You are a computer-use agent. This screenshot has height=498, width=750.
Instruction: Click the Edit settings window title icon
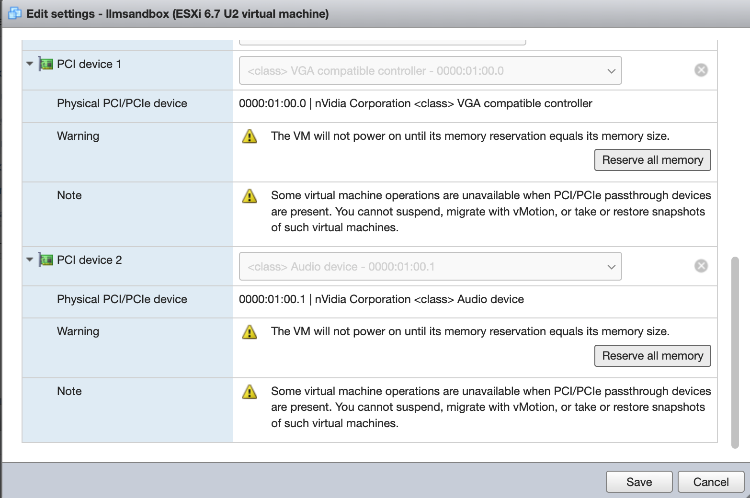click(x=15, y=13)
